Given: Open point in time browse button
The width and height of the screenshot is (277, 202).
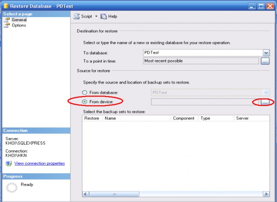Looking at the screenshot, I should 265,61.
